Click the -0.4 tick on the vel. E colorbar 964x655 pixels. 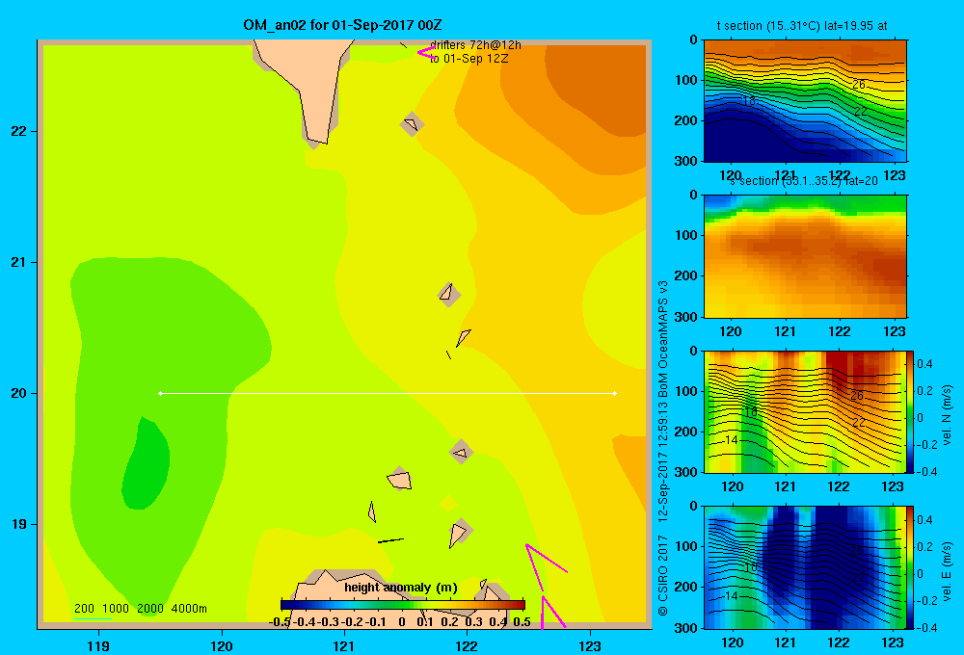click(925, 627)
